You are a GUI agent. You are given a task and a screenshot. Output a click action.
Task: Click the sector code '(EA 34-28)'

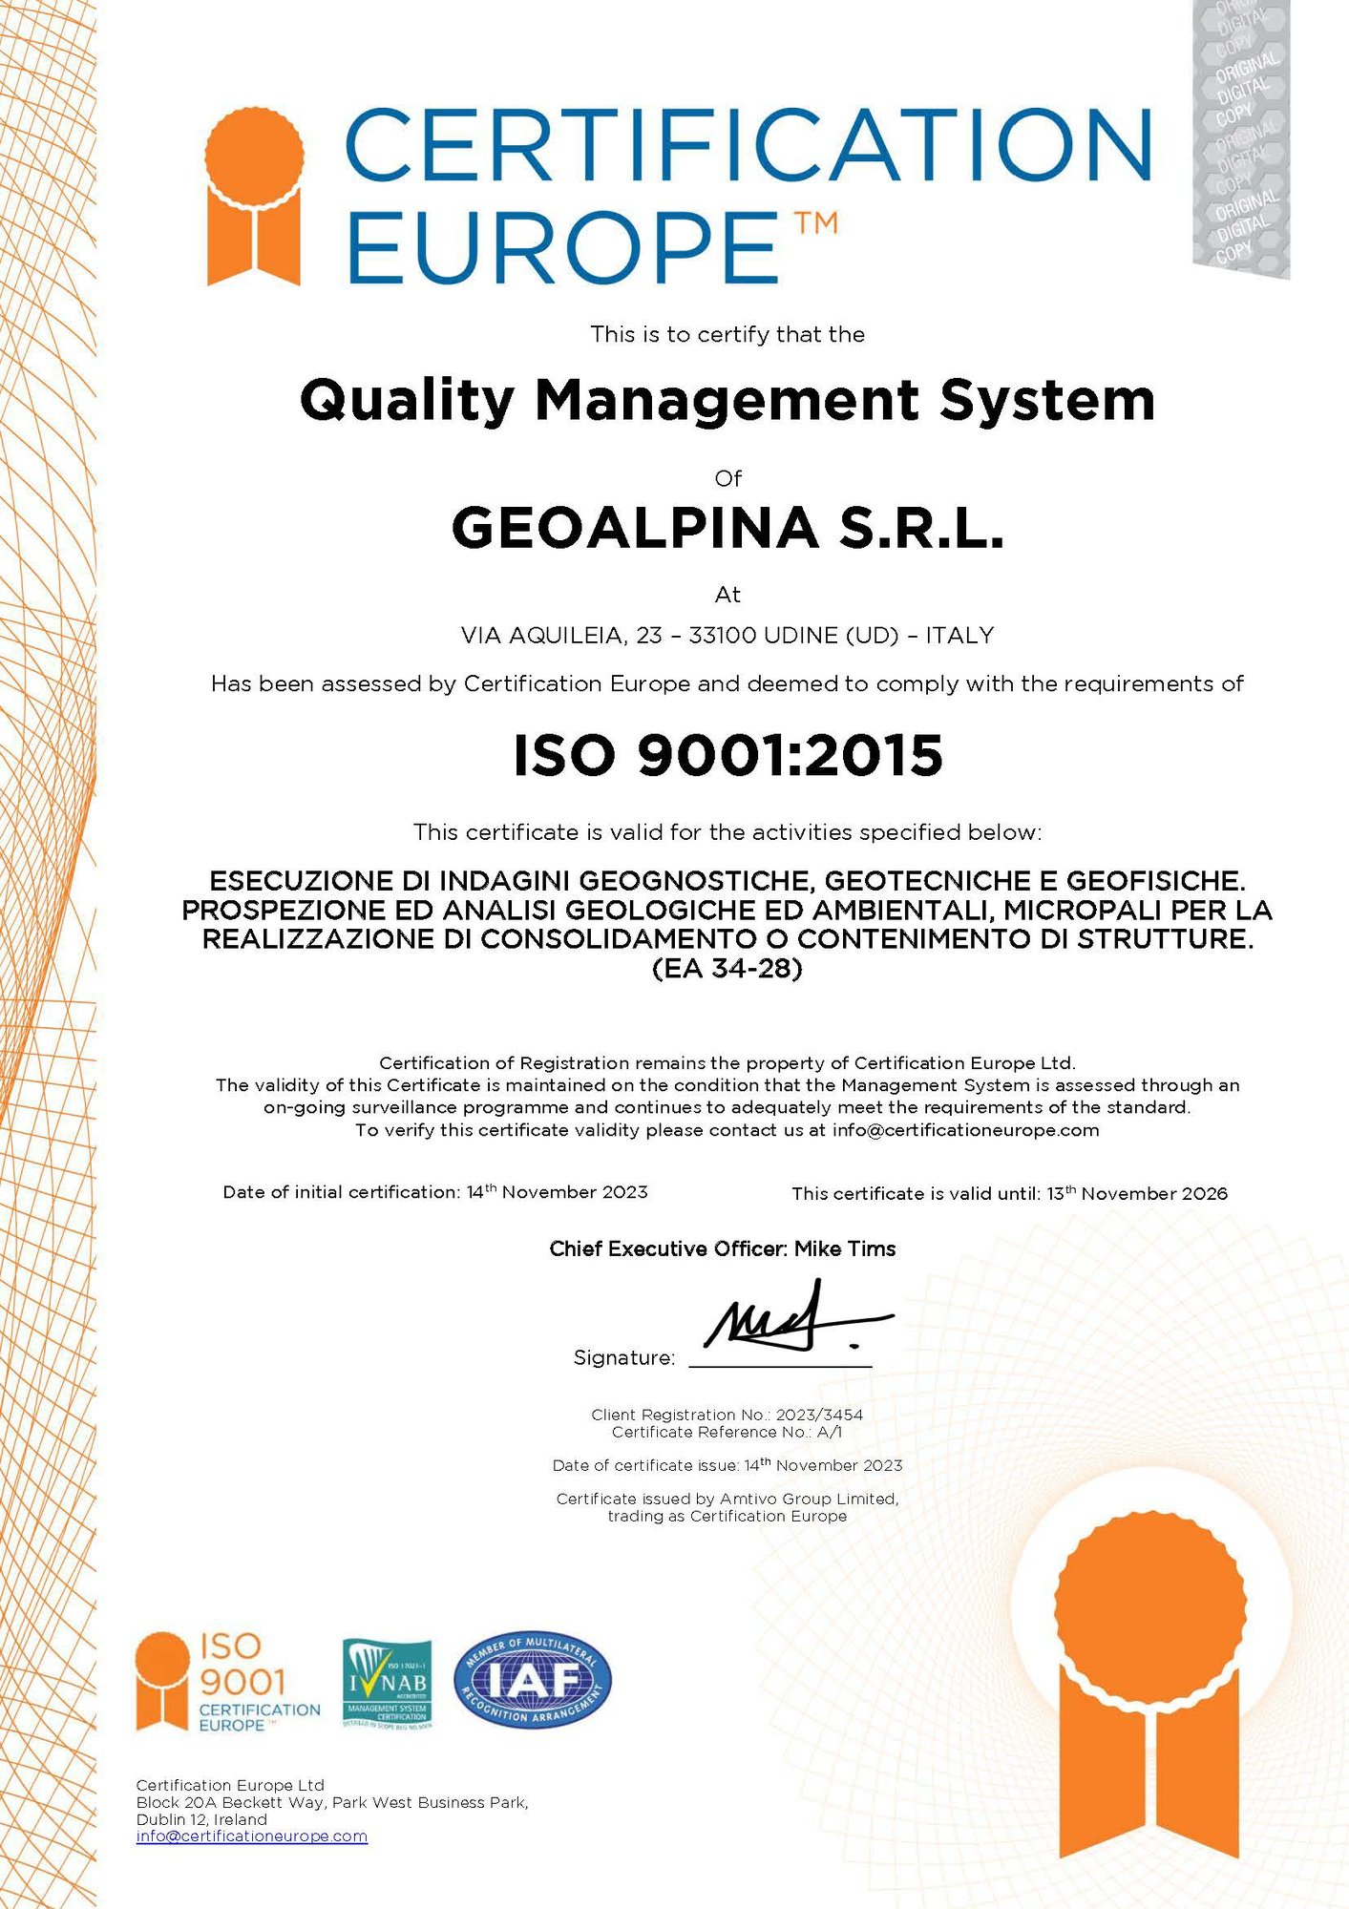pos(727,969)
